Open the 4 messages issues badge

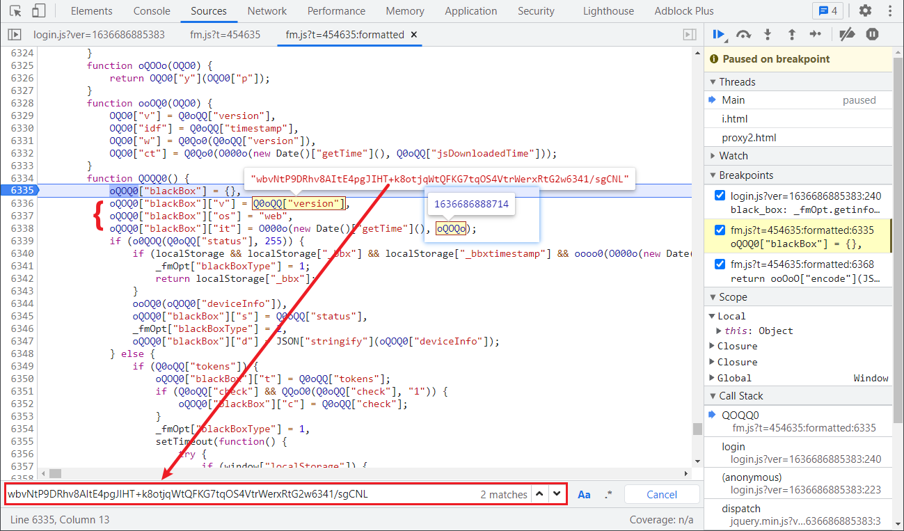click(827, 11)
